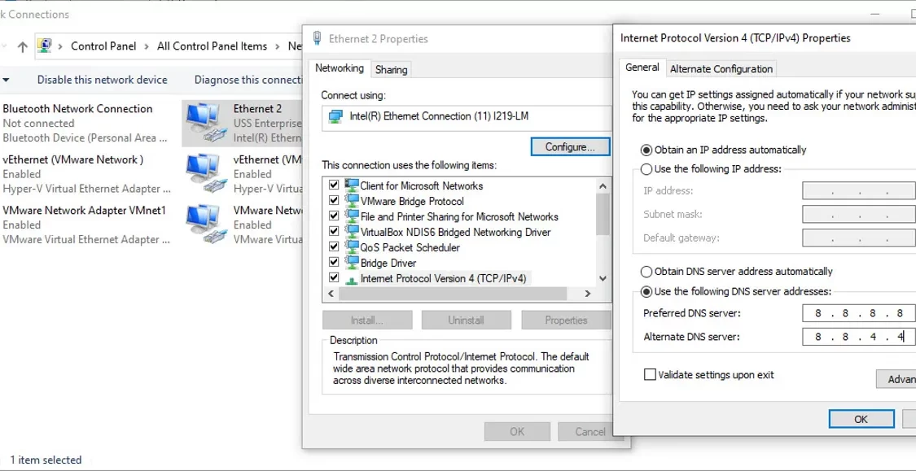Open adapter settings with Configure button
The height and width of the screenshot is (471, 916).
click(x=570, y=147)
